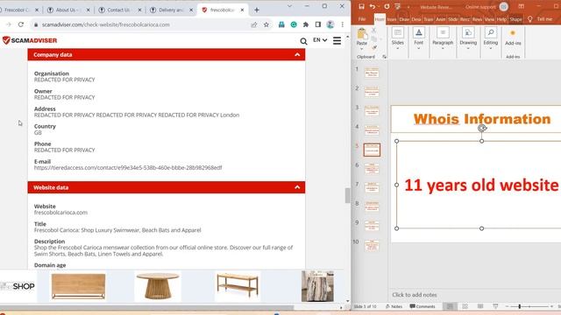Switch to Slide Sorter view
The height and width of the screenshot is (315, 561).
(x=465, y=306)
